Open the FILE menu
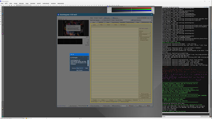The height and width of the screenshot is (119, 212). click(2, 3)
